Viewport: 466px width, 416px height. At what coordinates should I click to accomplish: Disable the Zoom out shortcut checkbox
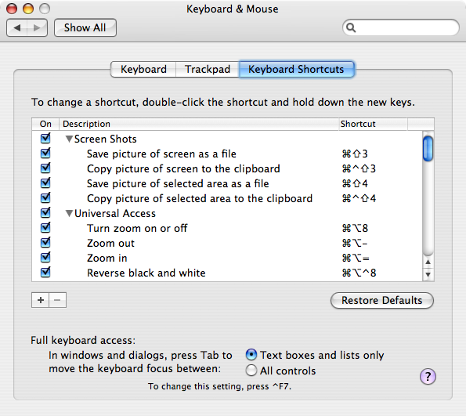pyautogui.click(x=45, y=242)
